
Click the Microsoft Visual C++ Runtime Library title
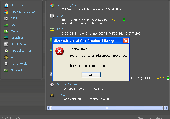[84, 41]
